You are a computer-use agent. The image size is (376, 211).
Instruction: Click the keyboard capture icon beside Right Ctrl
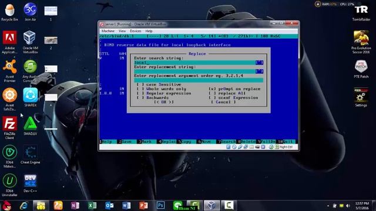pyautogui.click(x=277, y=147)
